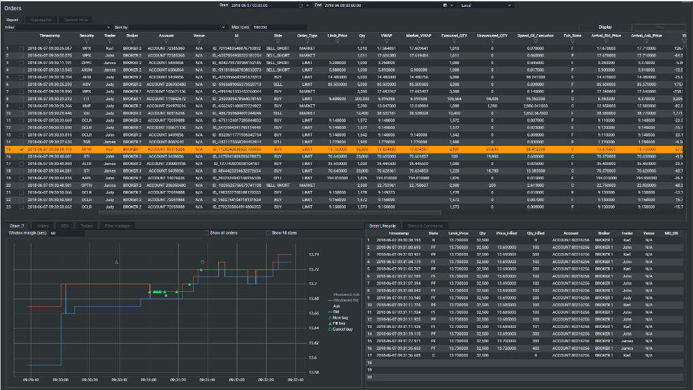Click the filter icon under Security column
This screenshot has height=390, width=693.
coord(87,41)
